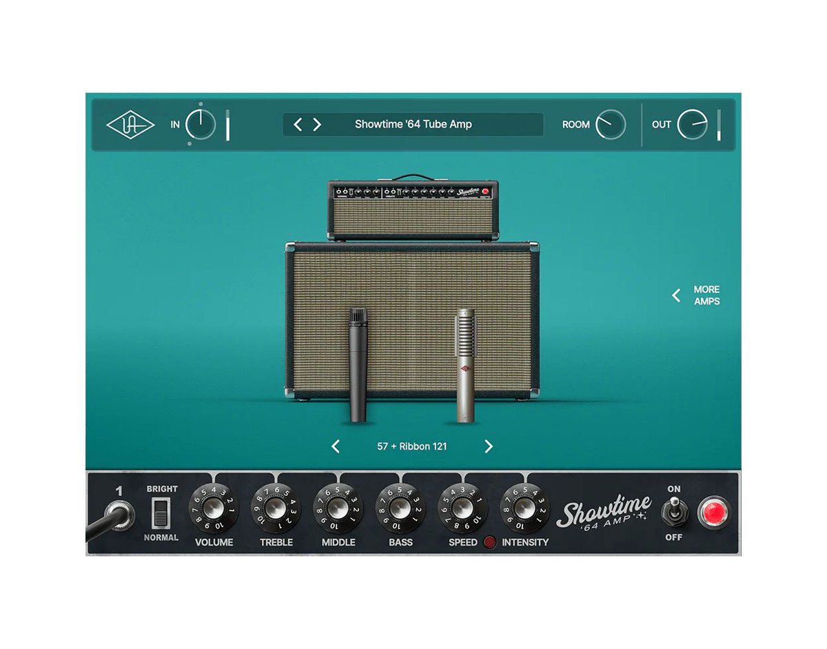Click the TREBLE knob
Screen dimensions: 827x649
tap(276, 509)
